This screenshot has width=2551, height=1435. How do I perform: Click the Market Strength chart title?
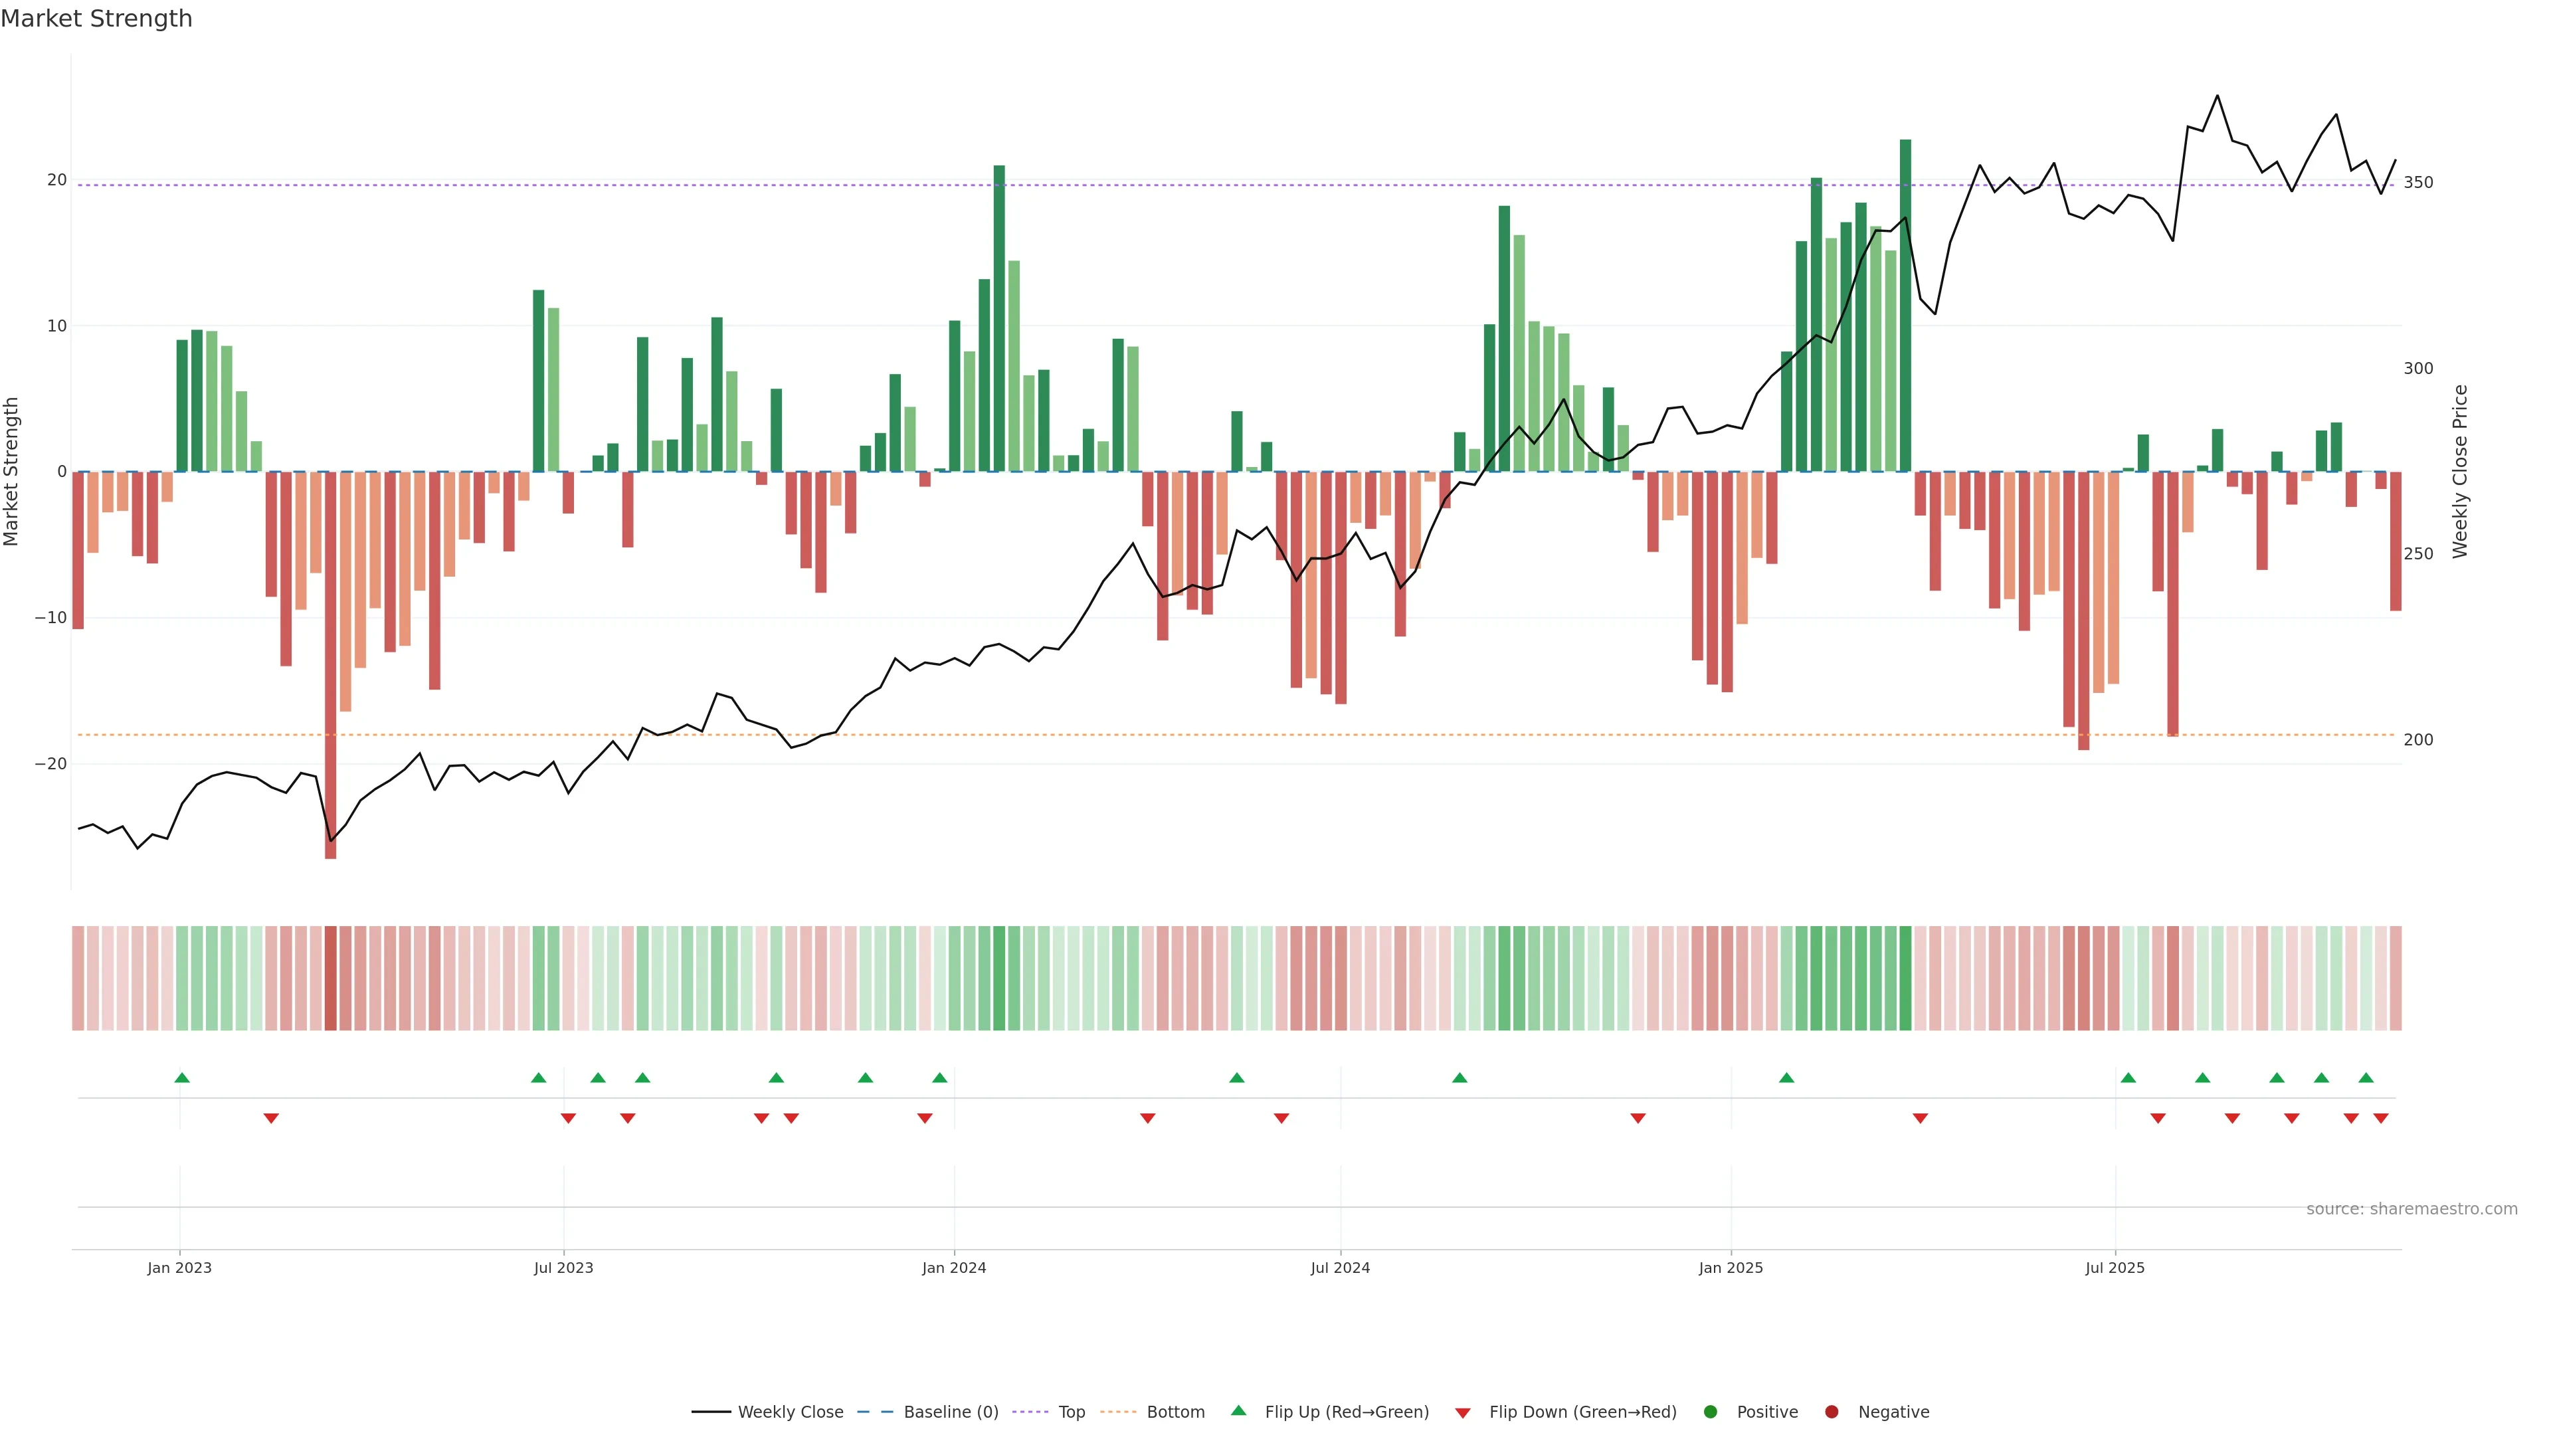(x=96, y=19)
